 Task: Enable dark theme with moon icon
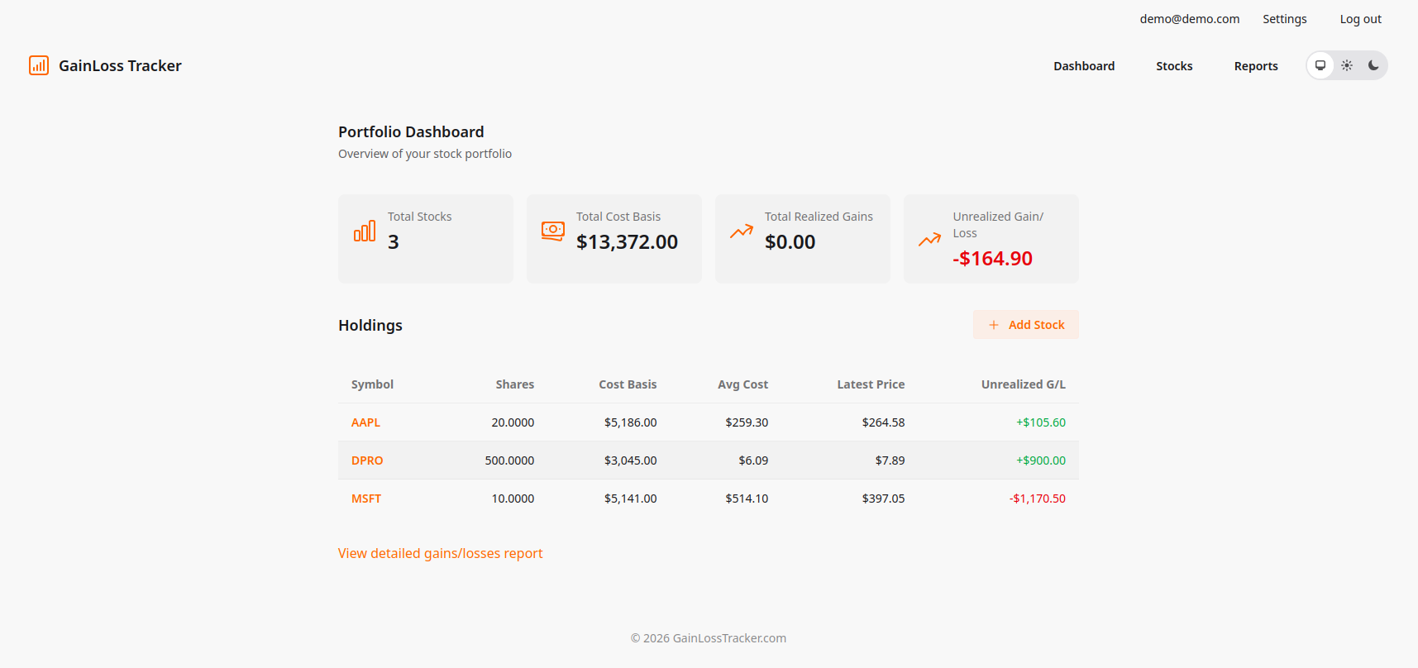pos(1373,65)
